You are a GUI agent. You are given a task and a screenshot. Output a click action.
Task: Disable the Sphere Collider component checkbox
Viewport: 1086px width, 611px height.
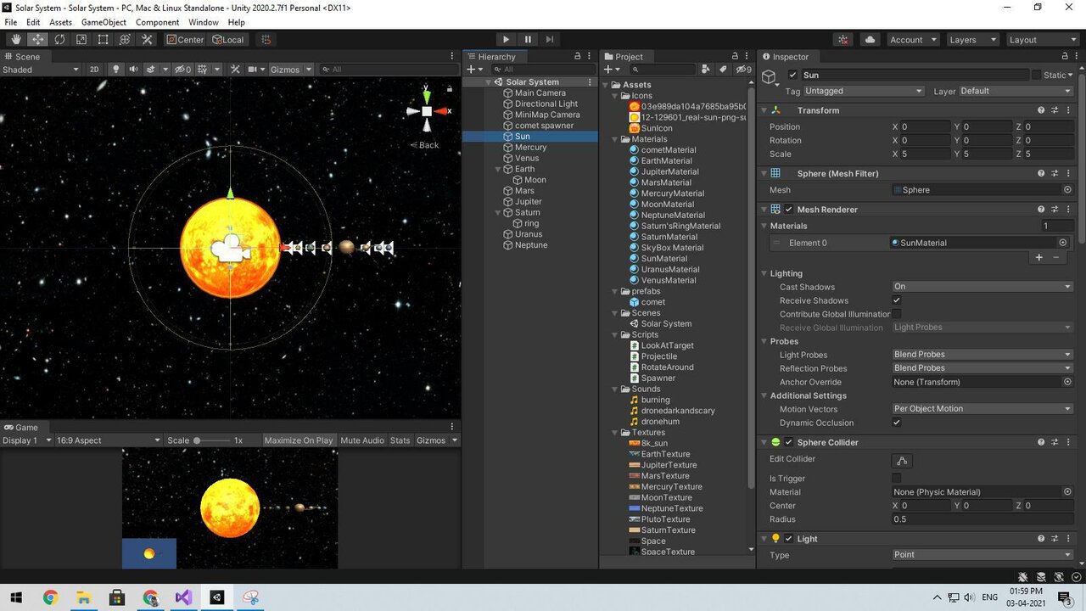[x=789, y=442]
